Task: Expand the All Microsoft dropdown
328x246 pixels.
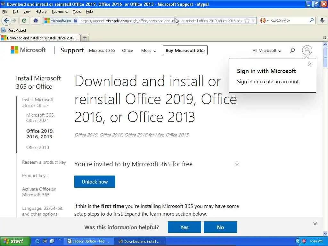Action: 267,50
